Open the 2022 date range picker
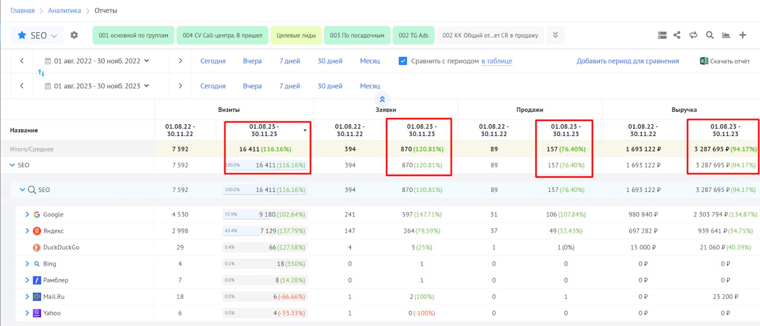This screenshot has width=760, height=326. (97, 61)
